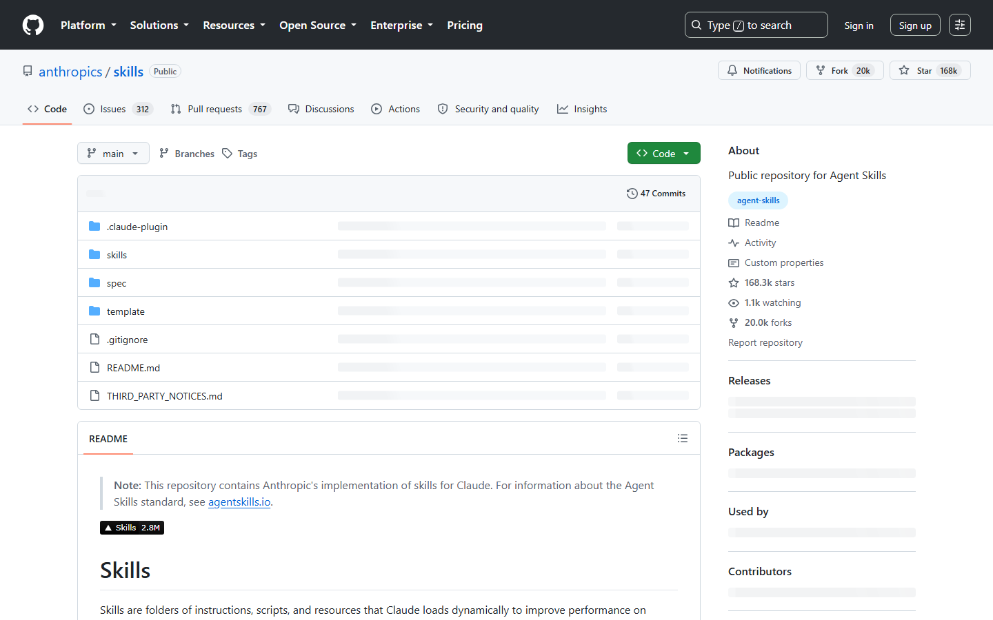Open the .claude-plugin folder name
993x620 pixels.
[137, 227]
